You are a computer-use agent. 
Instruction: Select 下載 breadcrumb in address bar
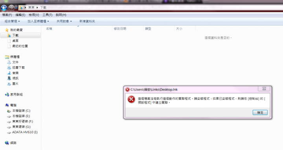(x=43, y=7)
